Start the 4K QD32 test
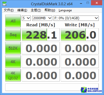Viewport: 104px width, 95px height. coord(13,75)
